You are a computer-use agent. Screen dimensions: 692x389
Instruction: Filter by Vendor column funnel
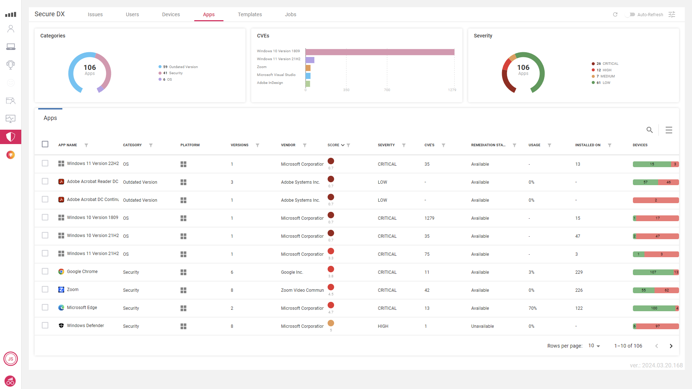coord(305,145)
